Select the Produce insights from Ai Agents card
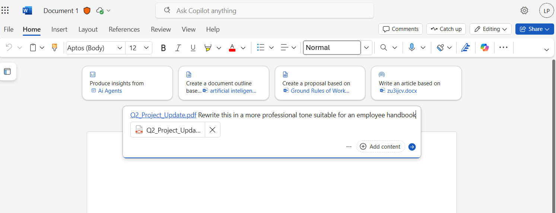The width and height of the screenshot is (556, 213). click(127, 83)
